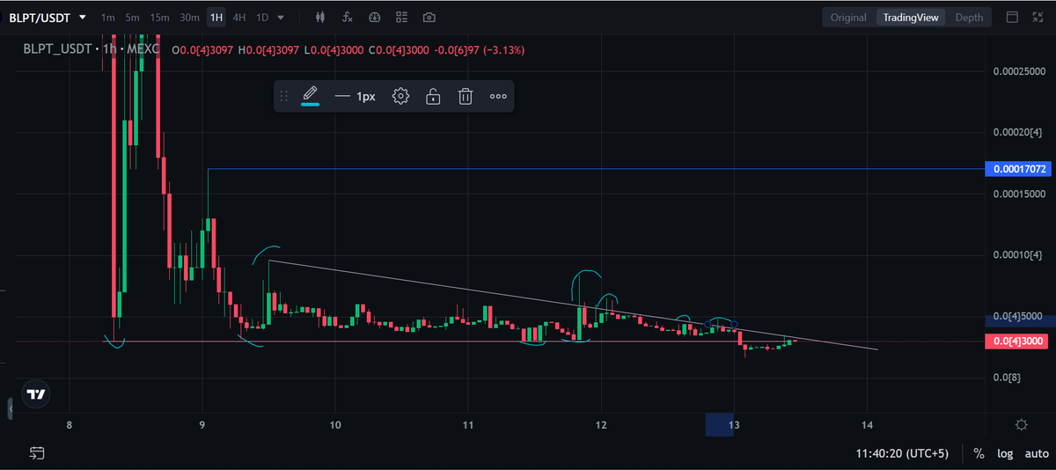The height and width of the screenshot is (470, 1056).
Task: Open the three-dot more options menu
Action: pos(498,97)
